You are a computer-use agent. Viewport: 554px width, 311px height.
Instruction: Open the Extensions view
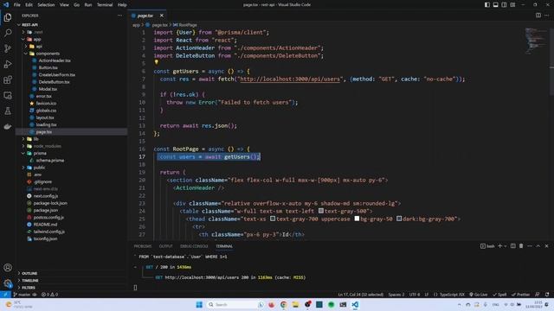coord(8,79)
